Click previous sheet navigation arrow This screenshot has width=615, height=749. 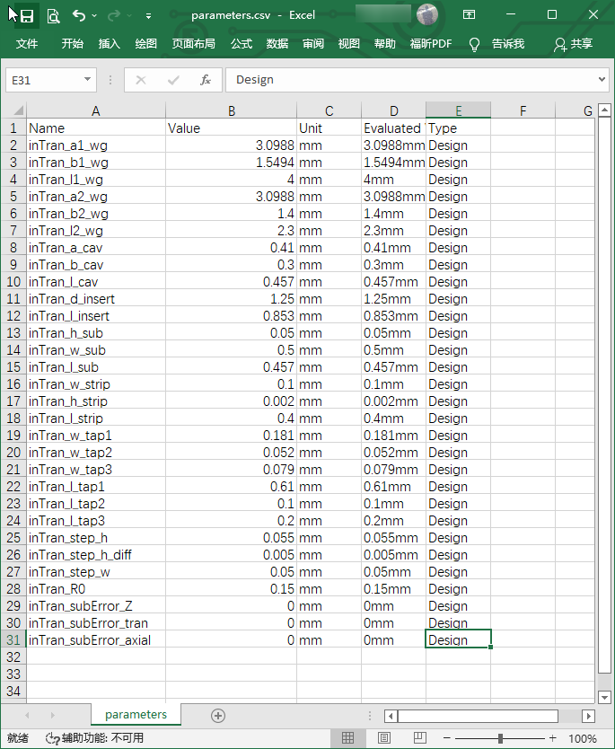(27, 715)
